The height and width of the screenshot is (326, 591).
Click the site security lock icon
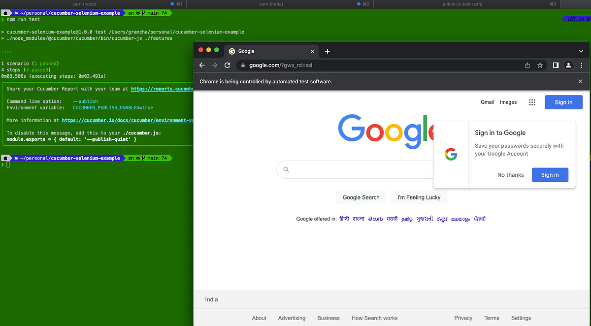(x=243, y=65)
